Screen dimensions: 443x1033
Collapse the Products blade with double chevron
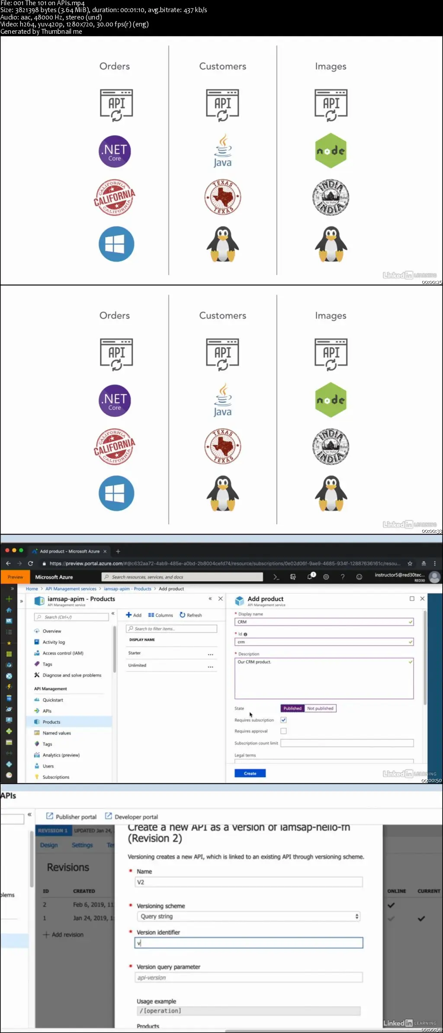pos(210,599)
